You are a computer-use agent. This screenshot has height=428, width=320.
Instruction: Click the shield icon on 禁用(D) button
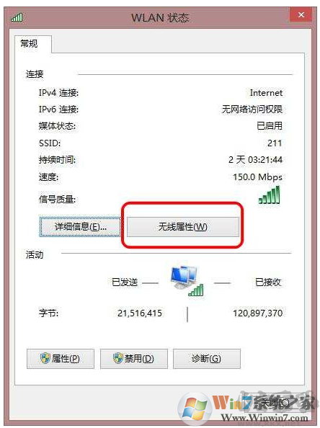coord(118,358)
